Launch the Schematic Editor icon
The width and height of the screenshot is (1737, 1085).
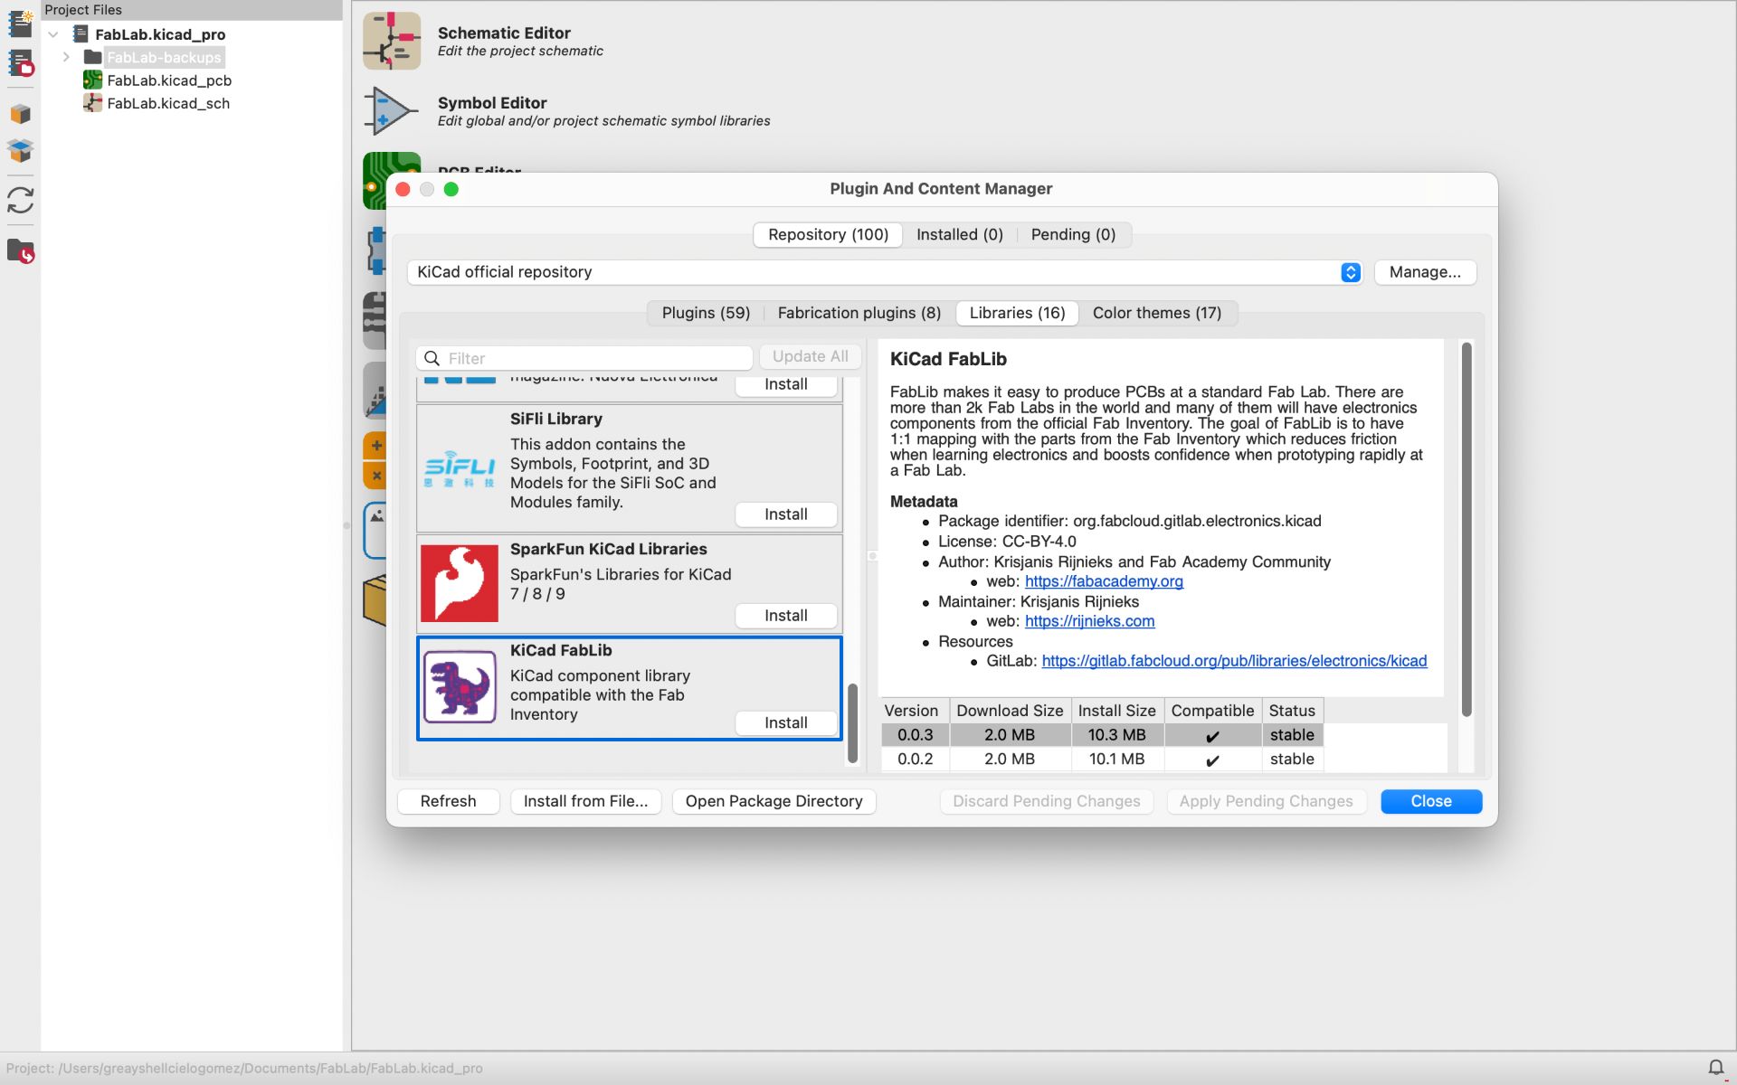(x=392, y=41)
